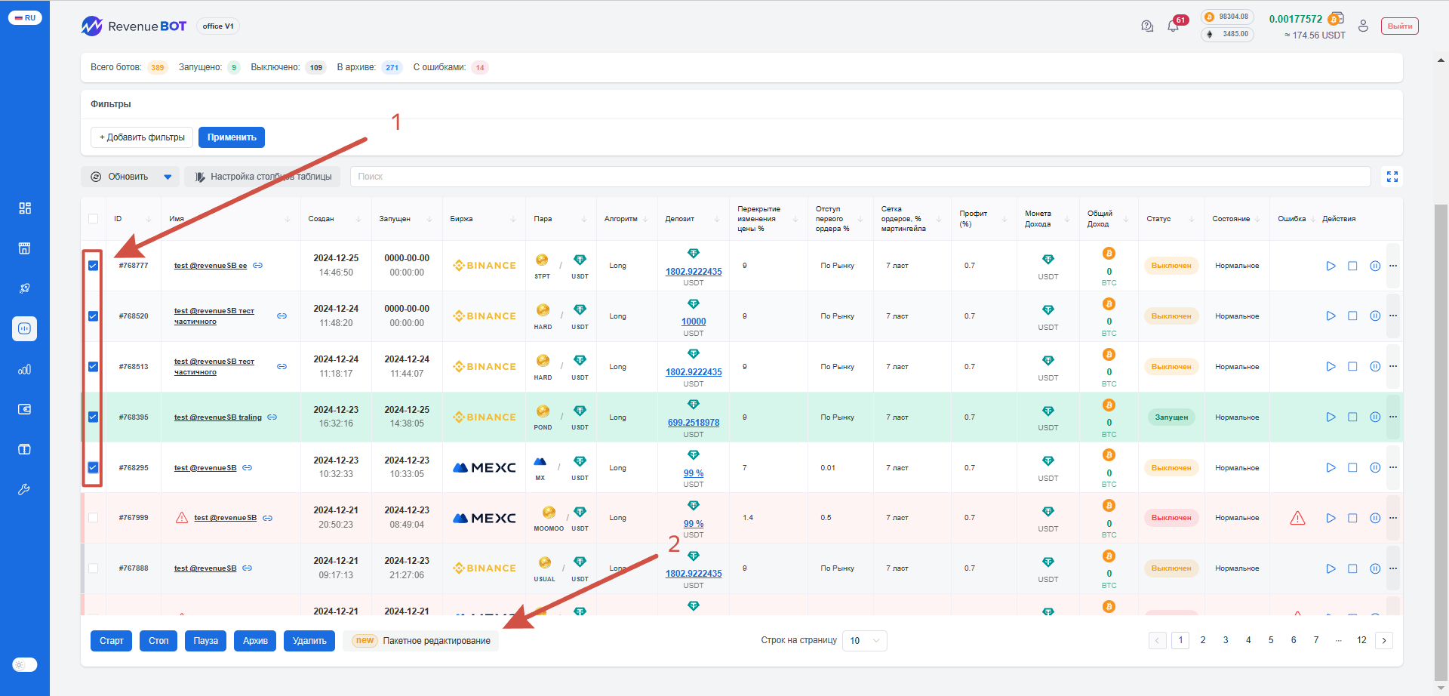
Task: Open the user profile icon in header
Action: pos(1363,26)
